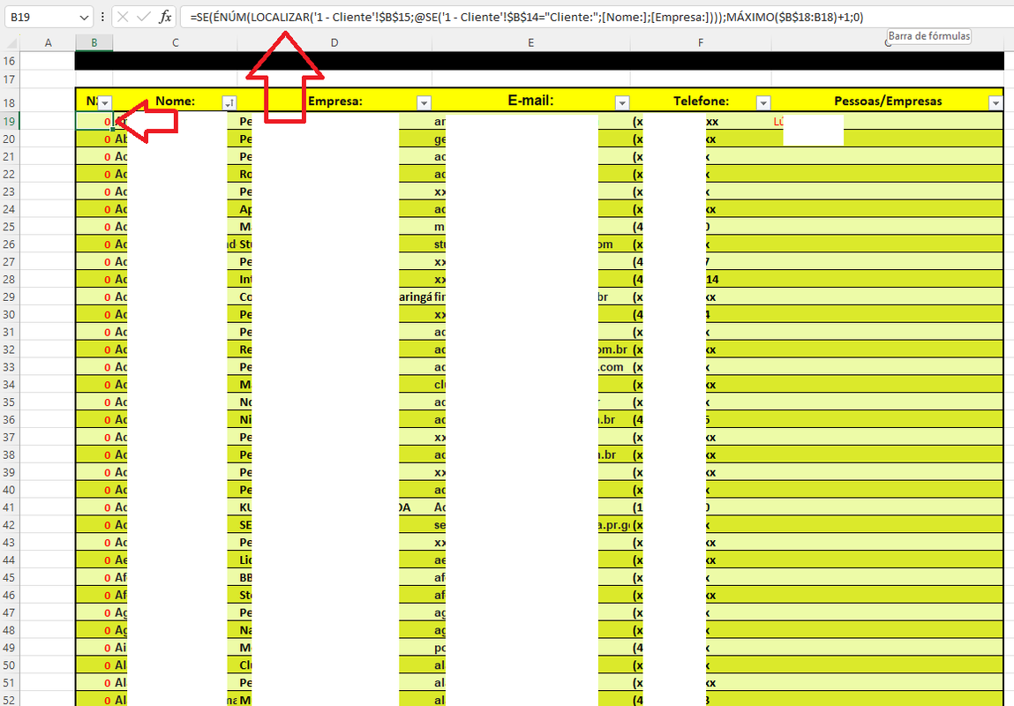Click the 'Nome:' header cell
Screen dimensions: 1014x706
pos(176,101)
